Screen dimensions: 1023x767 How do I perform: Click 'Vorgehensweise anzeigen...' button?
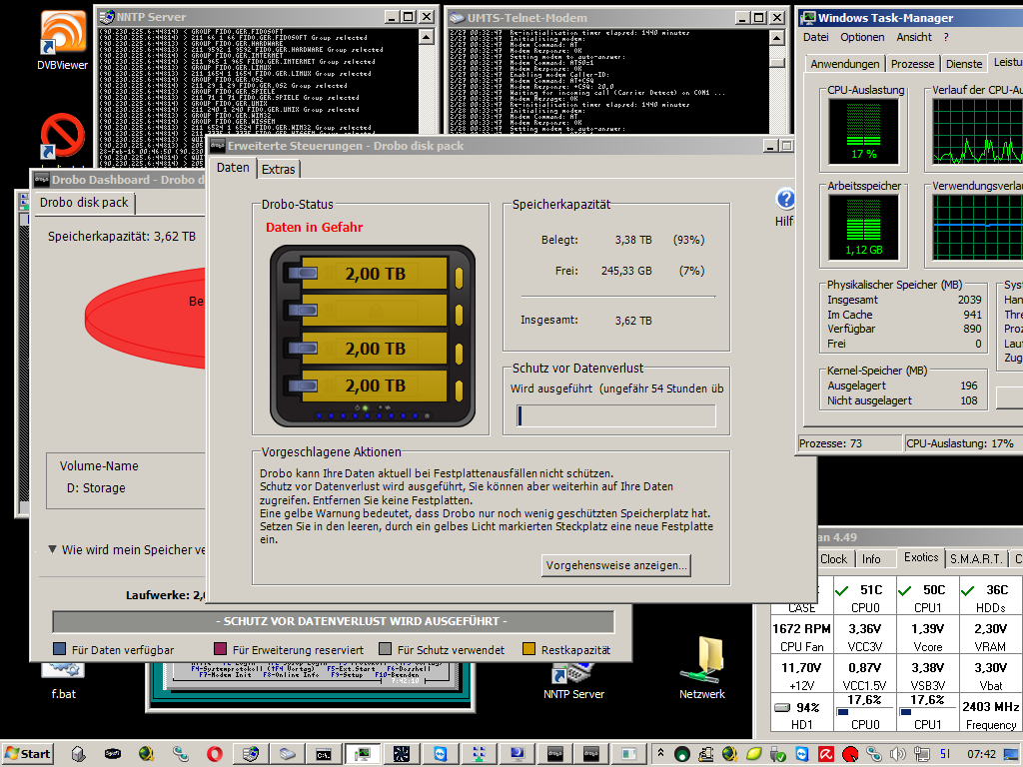click(616, 565)
